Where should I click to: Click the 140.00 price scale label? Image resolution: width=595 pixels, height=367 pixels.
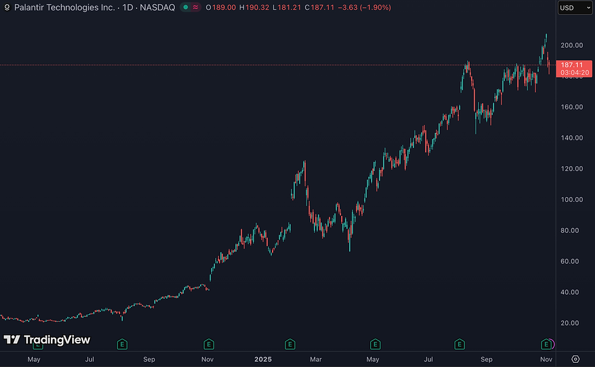pyautogui.click(x=572, y=138)
